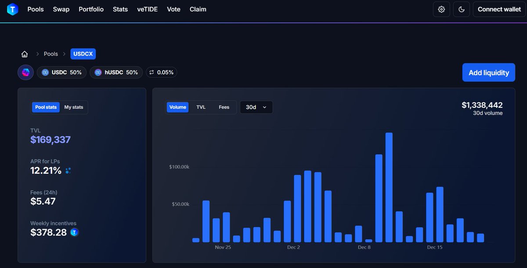Click the Add liquidity button
Screen dimensions: 527x268
(x=489, y=72)
